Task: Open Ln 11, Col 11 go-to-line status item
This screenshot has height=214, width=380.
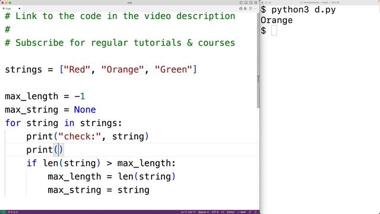Action: [x=188, y=212]
